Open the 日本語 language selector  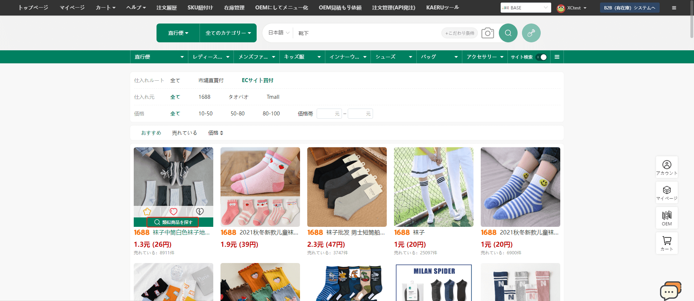[279, 33]
